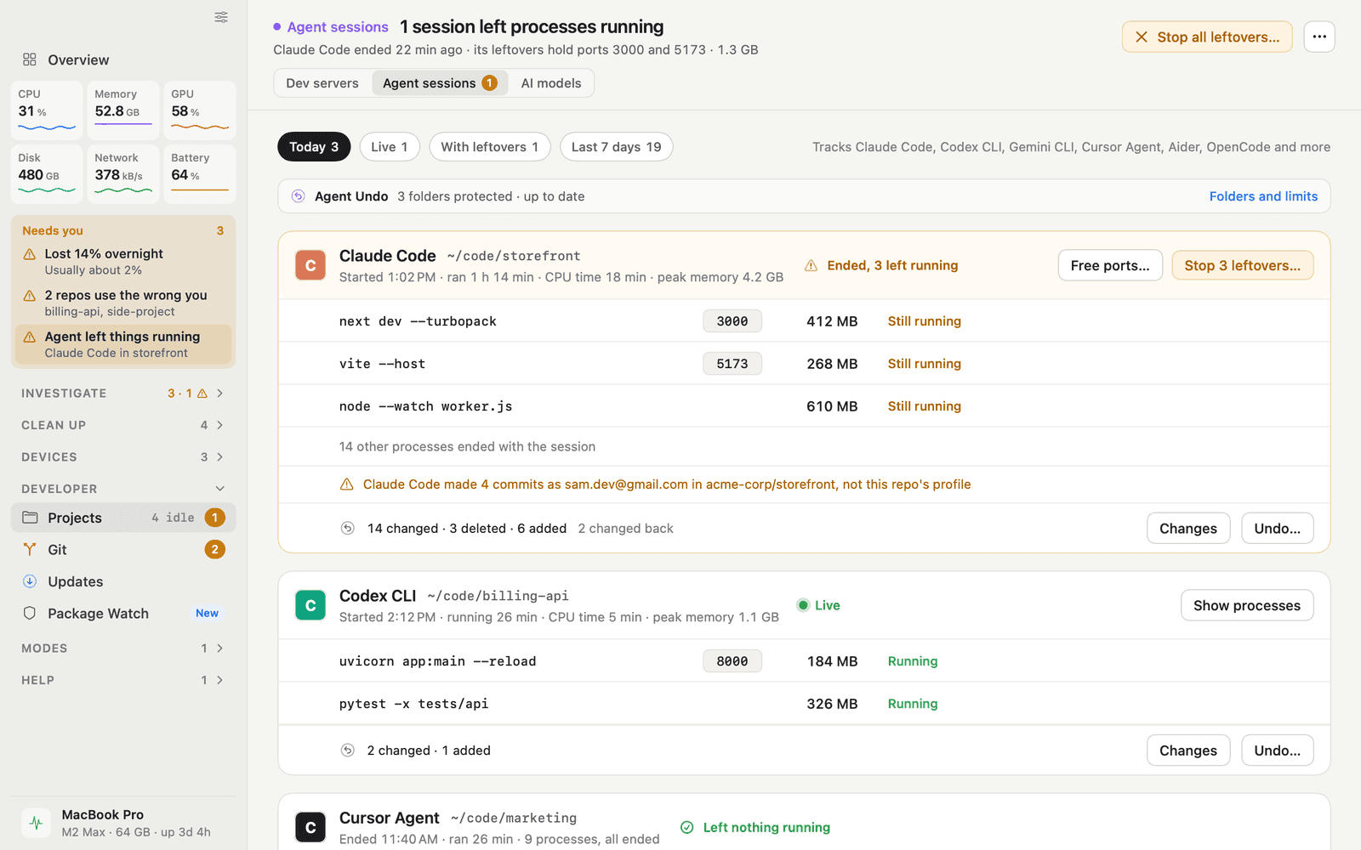This screenshot has width=1361, height=850.
Task: Toggle the With leftovers 1 filter
Action: (x=490, y=147)
